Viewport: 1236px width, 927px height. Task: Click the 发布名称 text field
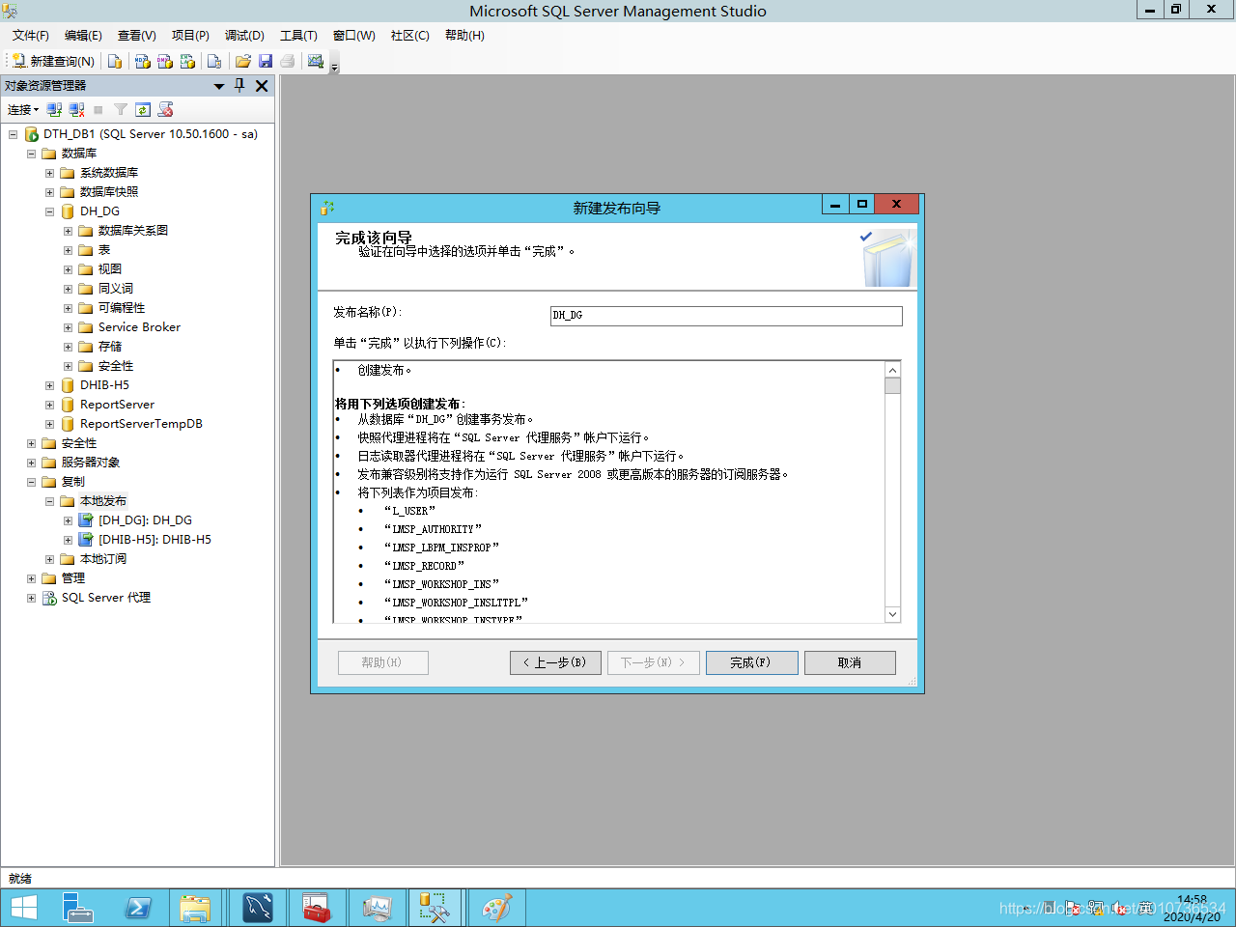coord(726,316)
